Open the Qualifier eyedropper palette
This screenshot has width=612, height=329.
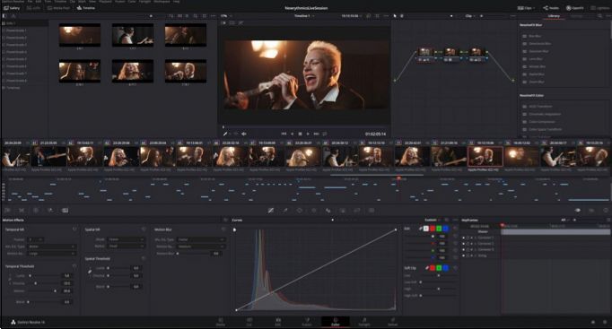285,210
